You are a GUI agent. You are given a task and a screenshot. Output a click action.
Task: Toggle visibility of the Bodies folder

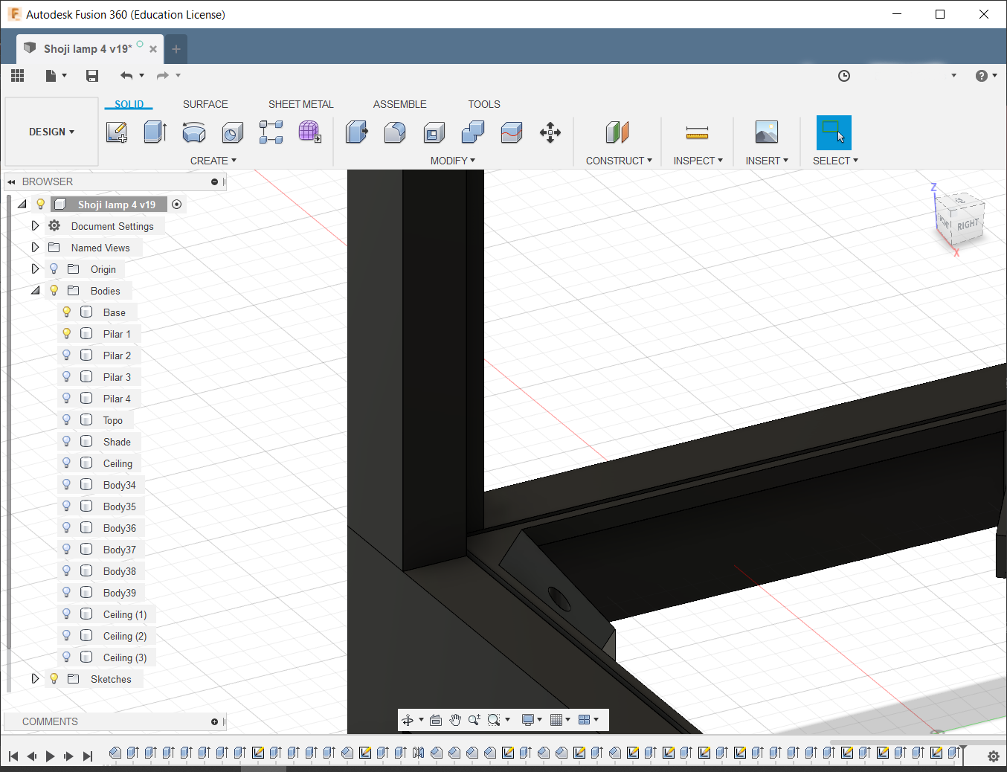[54, 291]
